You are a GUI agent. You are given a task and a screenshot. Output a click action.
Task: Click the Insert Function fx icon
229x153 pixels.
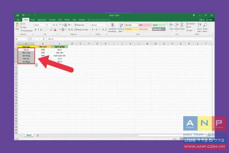pos(44,39)
